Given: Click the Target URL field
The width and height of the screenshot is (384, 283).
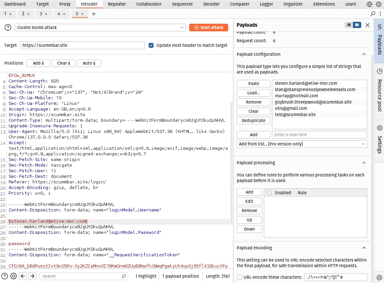Looking at the screenshot, I should [x=82, y=45].
